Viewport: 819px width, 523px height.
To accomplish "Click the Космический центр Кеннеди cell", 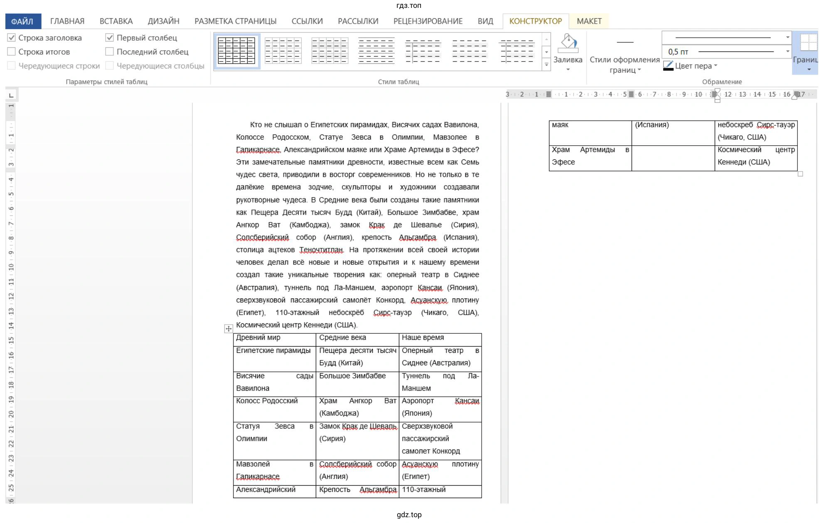I will tap(756, 158).
